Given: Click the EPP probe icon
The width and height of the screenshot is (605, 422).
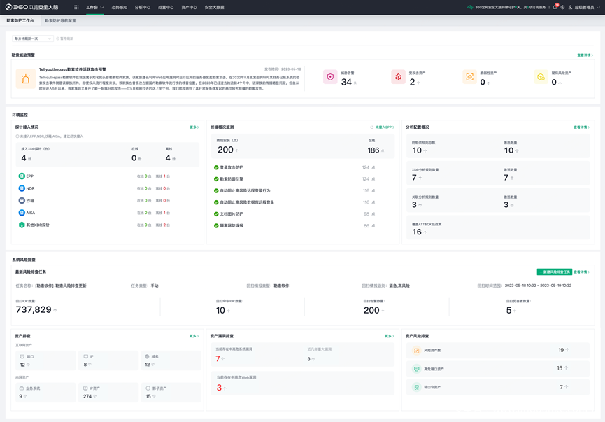Looking at the screenshot, I should pos(22,176).
